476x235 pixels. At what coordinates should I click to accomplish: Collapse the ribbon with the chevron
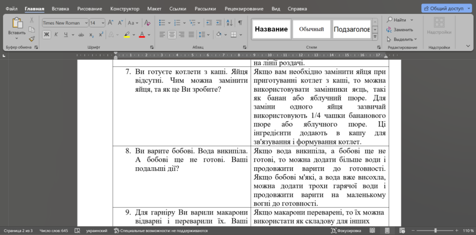pos(468,46)
